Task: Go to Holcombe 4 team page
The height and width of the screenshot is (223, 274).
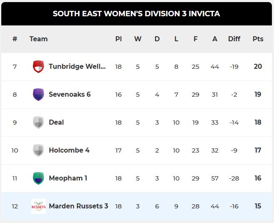Action: (69, 150)
